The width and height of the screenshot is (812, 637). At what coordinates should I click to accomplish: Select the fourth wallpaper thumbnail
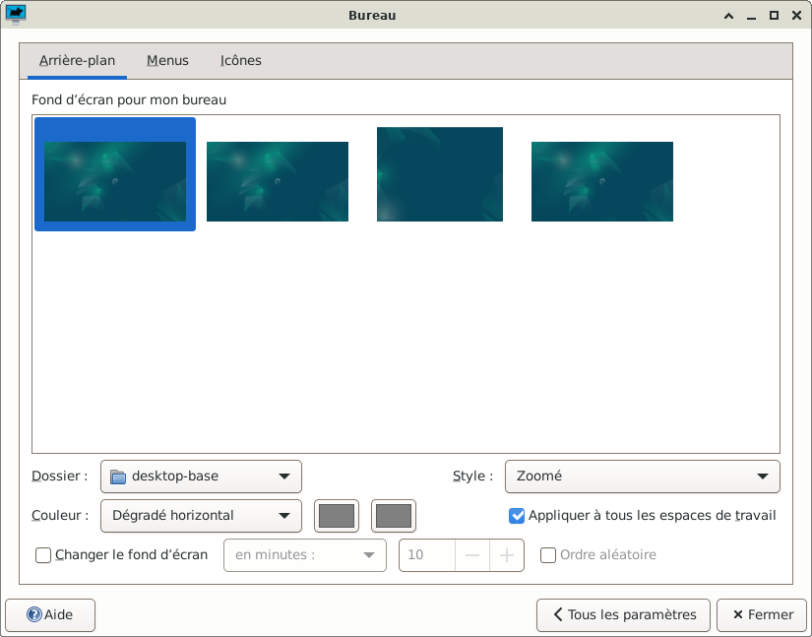pos(602,181)
